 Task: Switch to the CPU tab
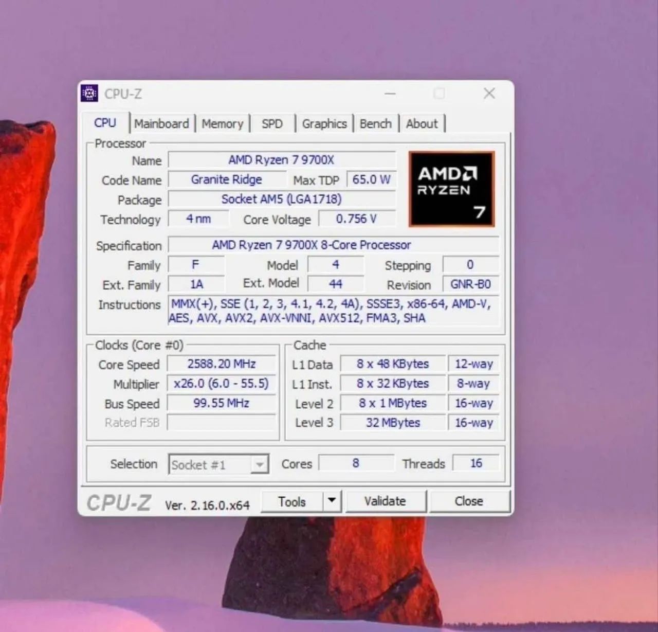[105, 123]
